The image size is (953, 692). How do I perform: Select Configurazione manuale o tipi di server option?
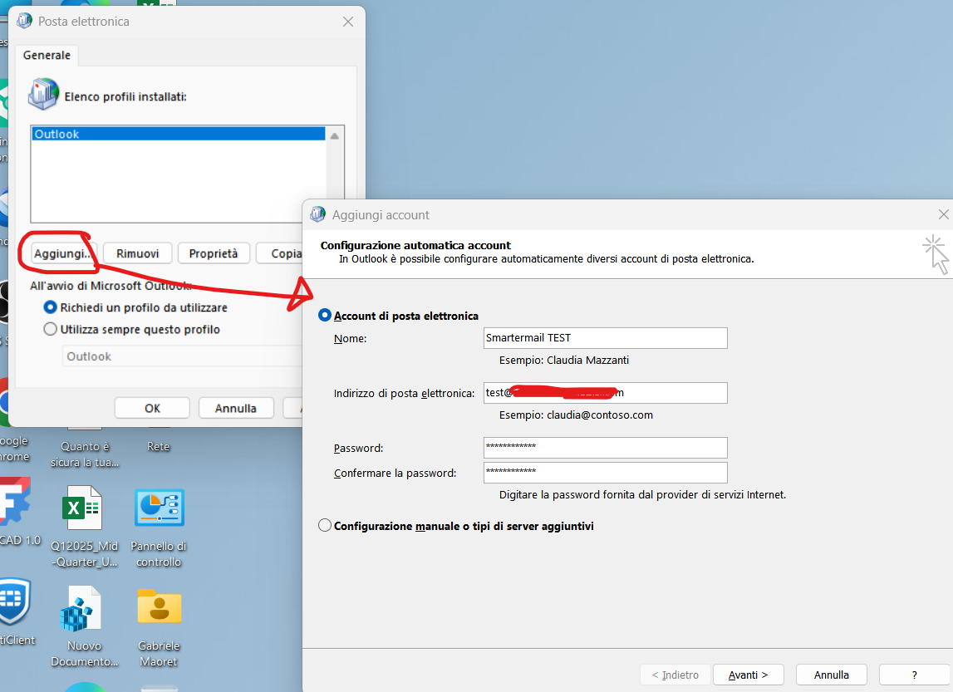tap(325, 526)
